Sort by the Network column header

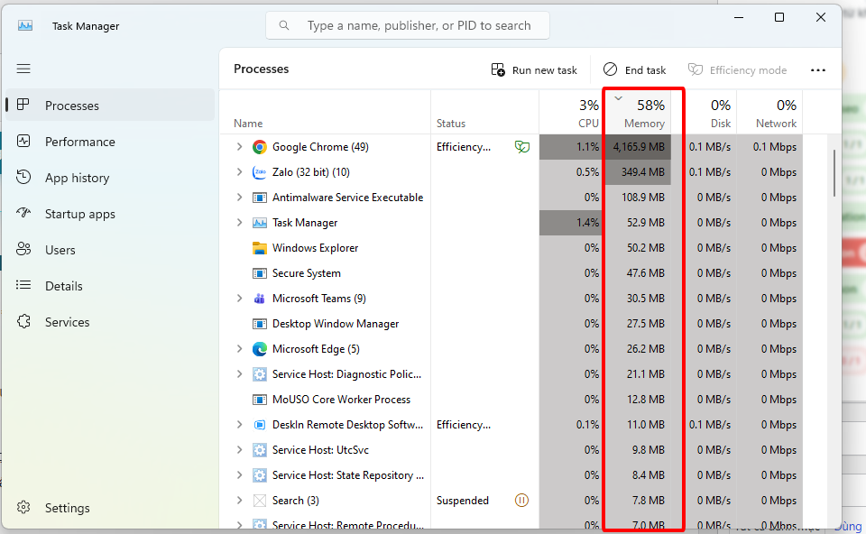coord(769,113)
